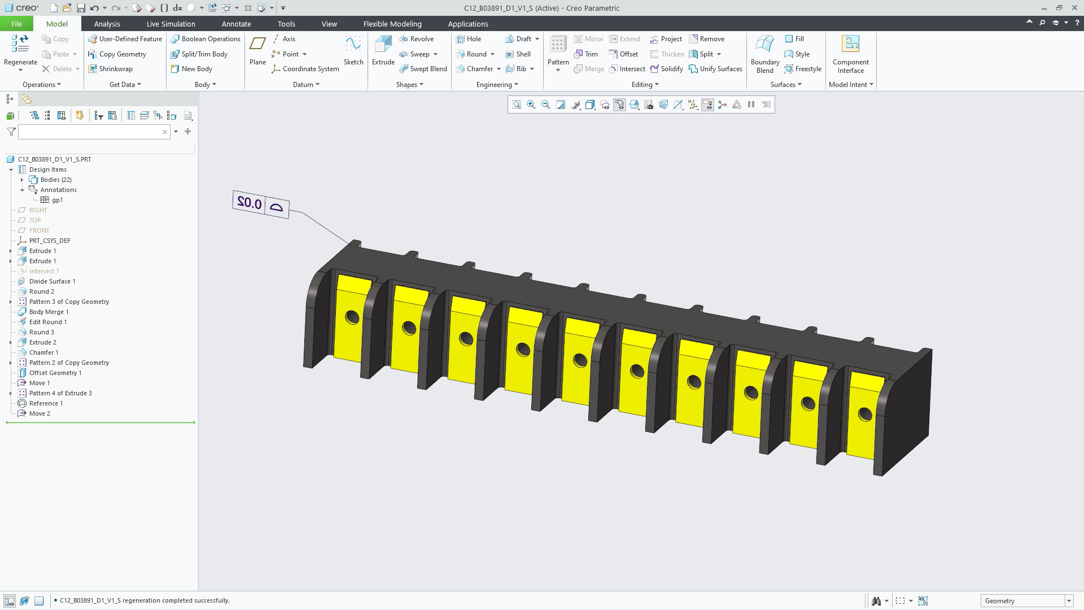Toggle the full screen icon in status bar

tap(39, 600)
